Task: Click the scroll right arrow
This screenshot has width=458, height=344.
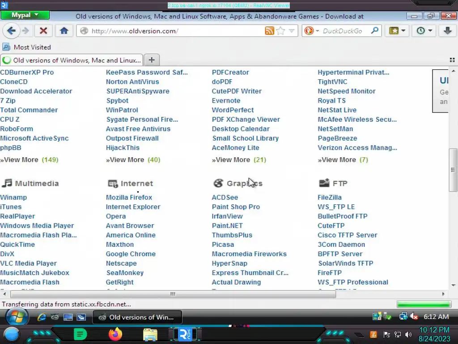Action: 443,294
